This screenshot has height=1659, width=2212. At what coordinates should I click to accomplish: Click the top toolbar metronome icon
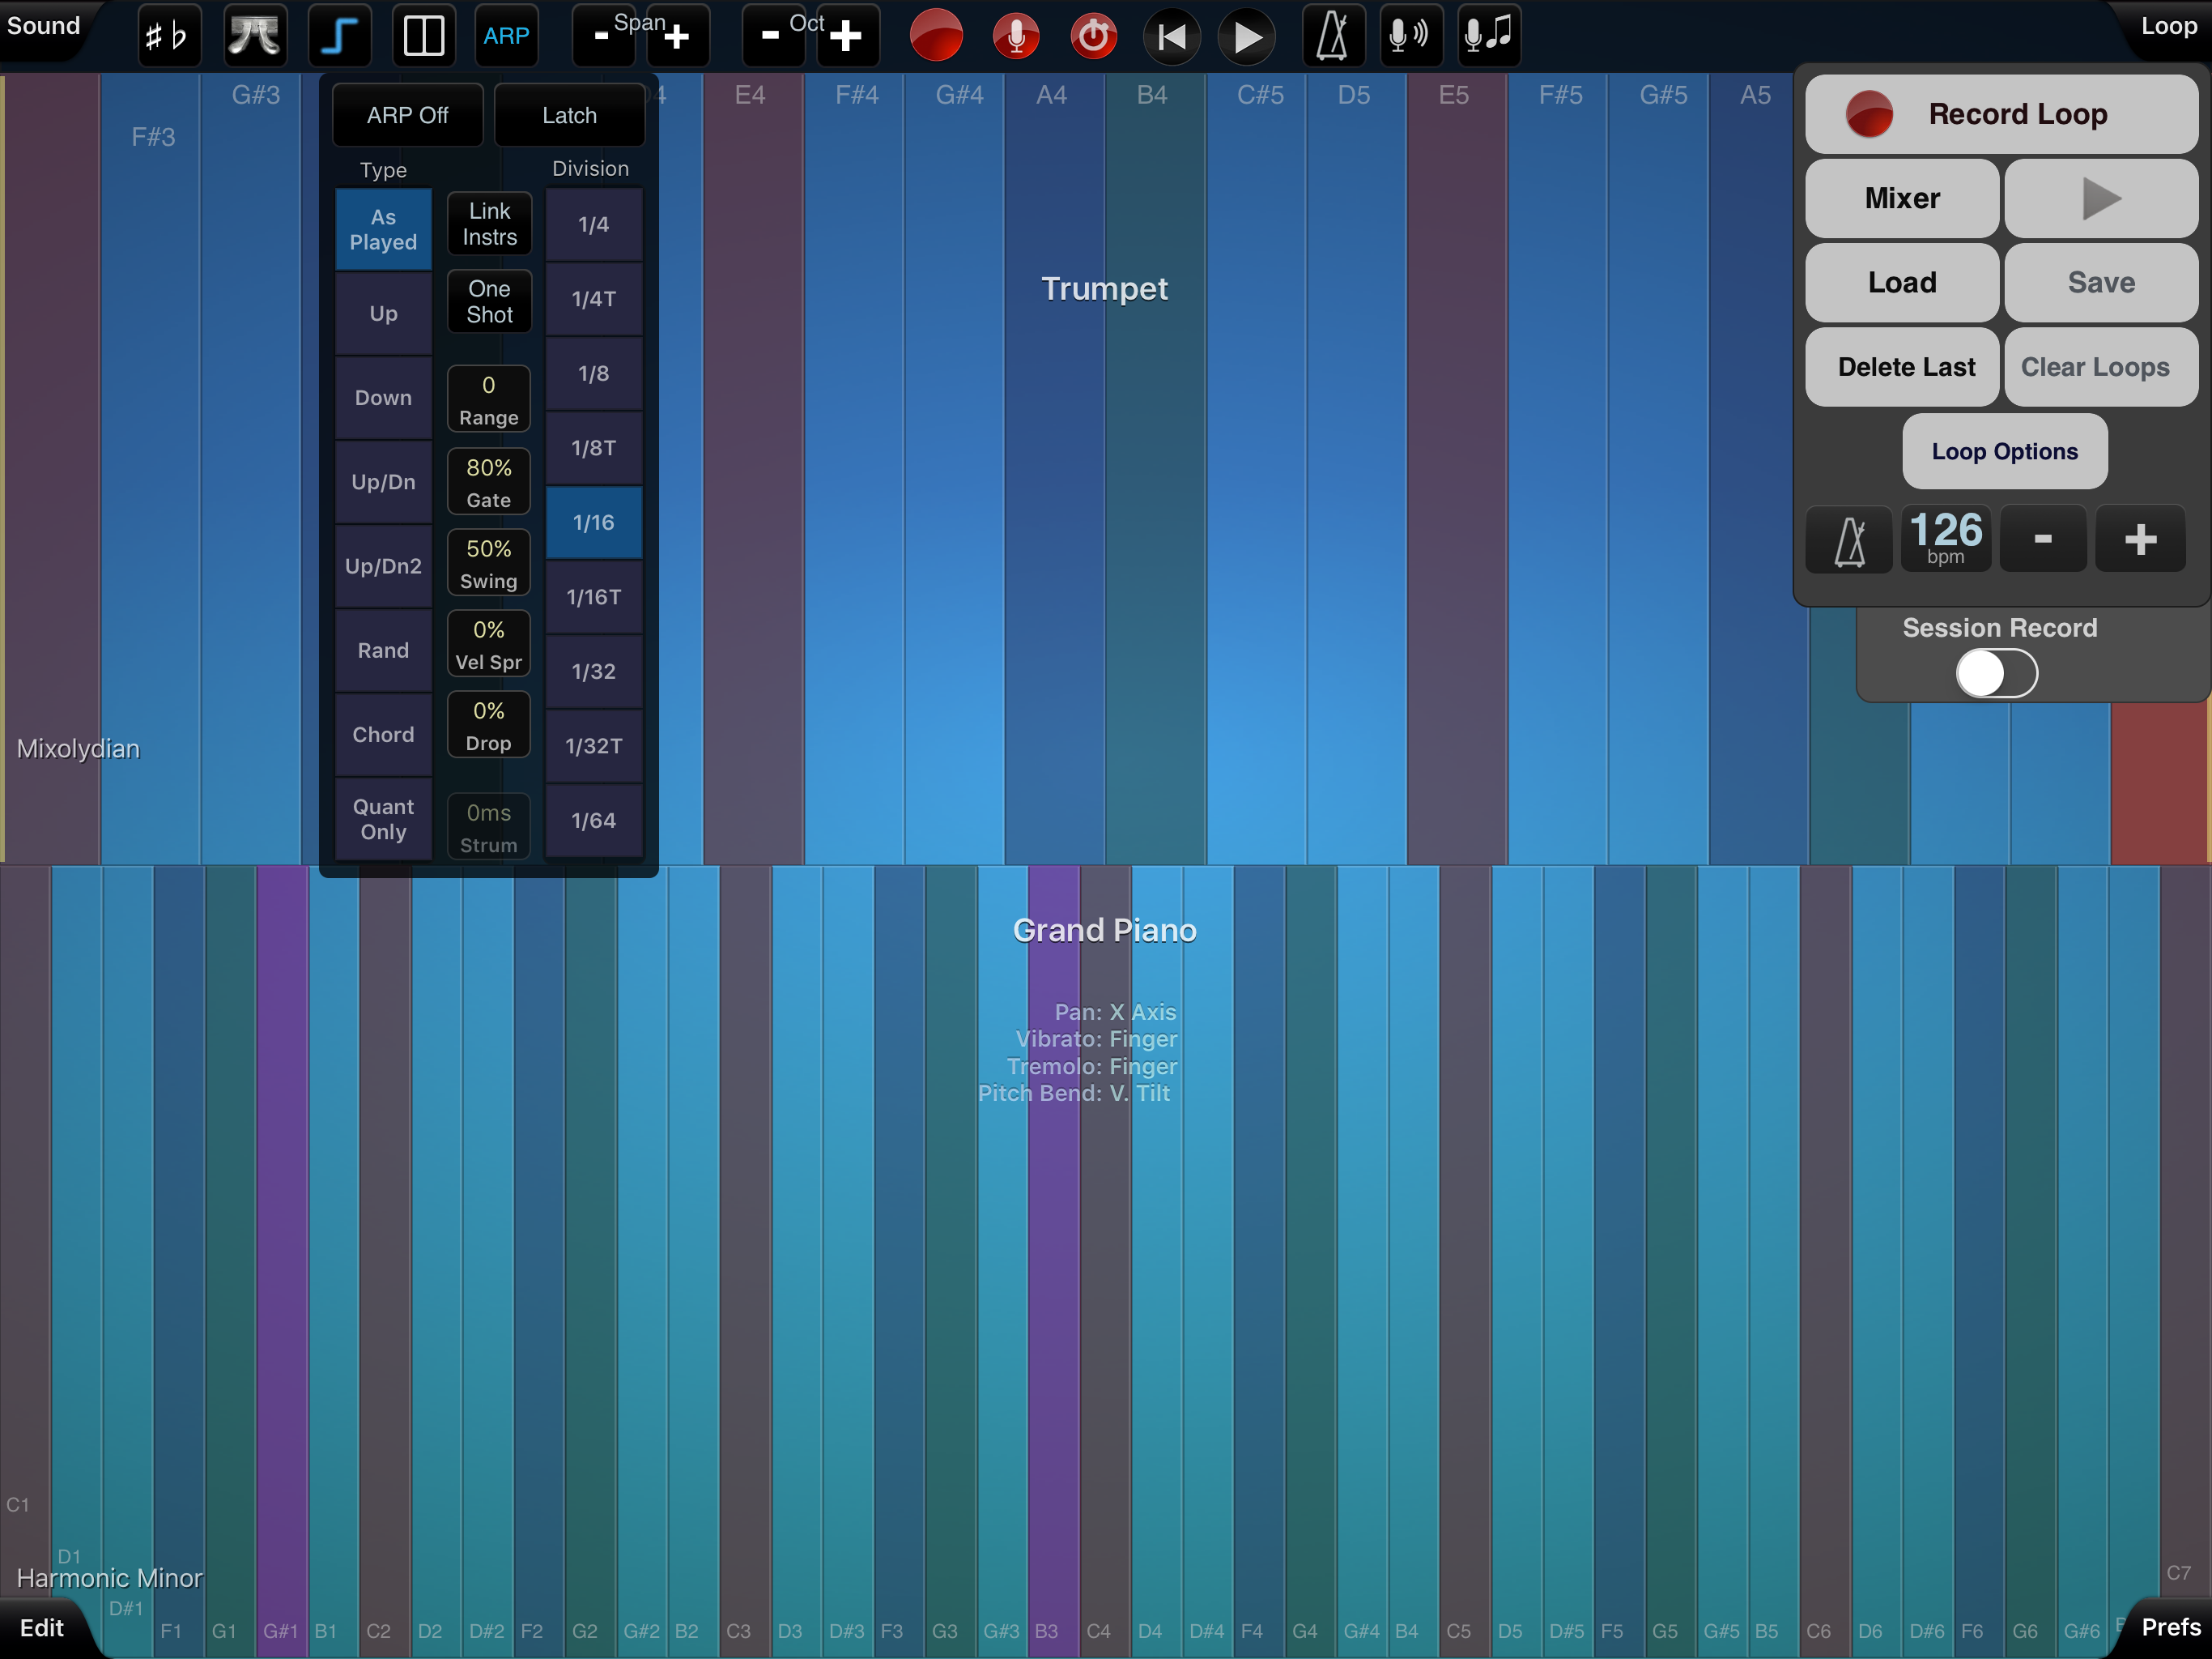pos(1333,36)
